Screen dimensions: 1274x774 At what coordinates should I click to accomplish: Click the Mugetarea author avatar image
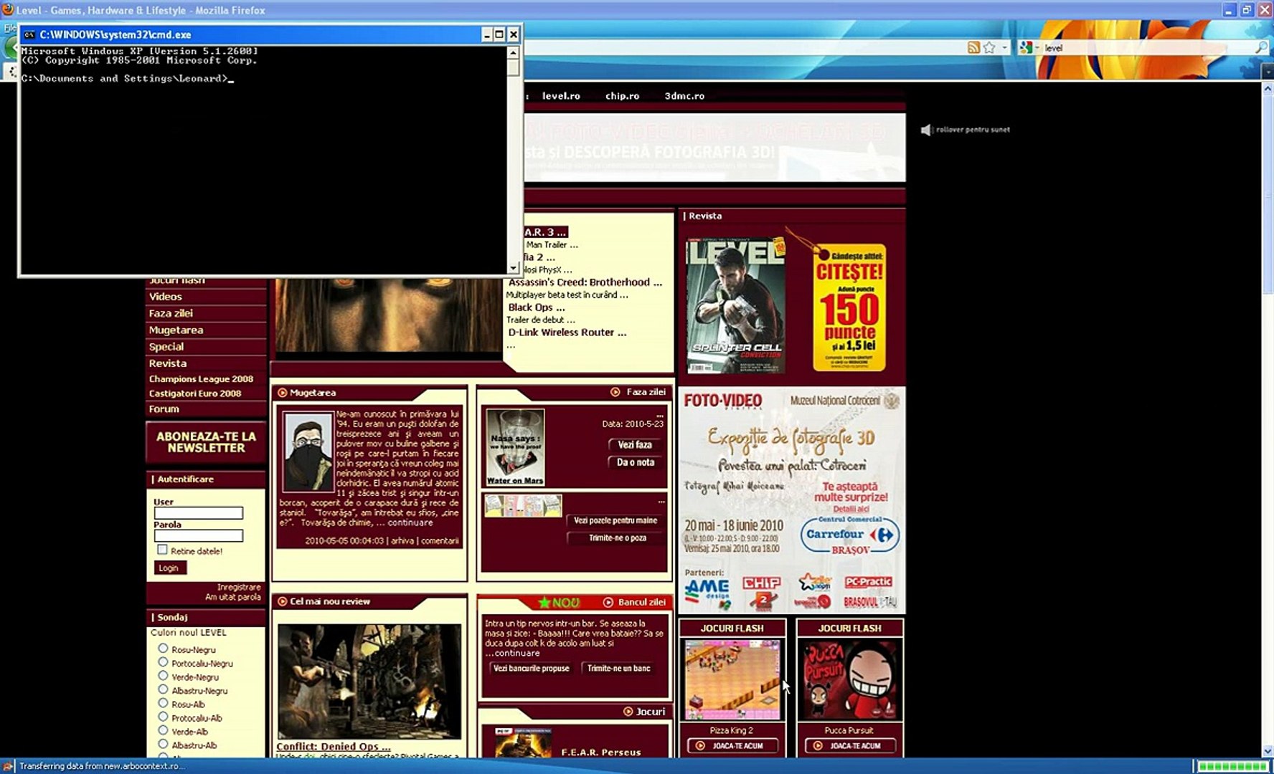coord(308,451)
